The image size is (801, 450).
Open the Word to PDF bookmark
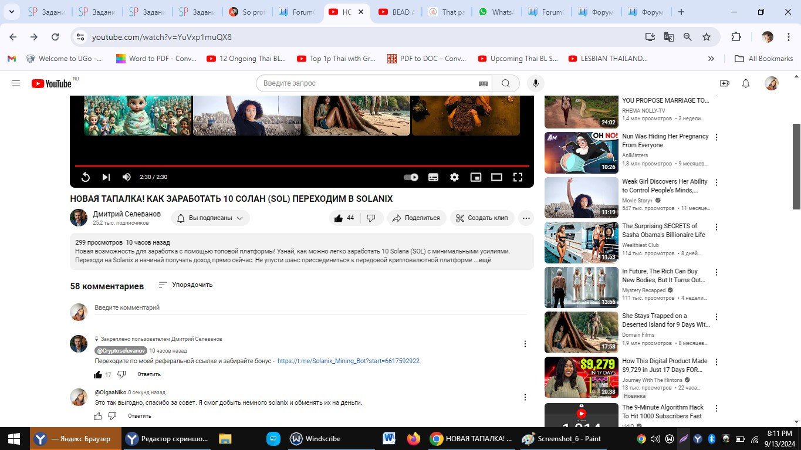(x=156, y=59)
